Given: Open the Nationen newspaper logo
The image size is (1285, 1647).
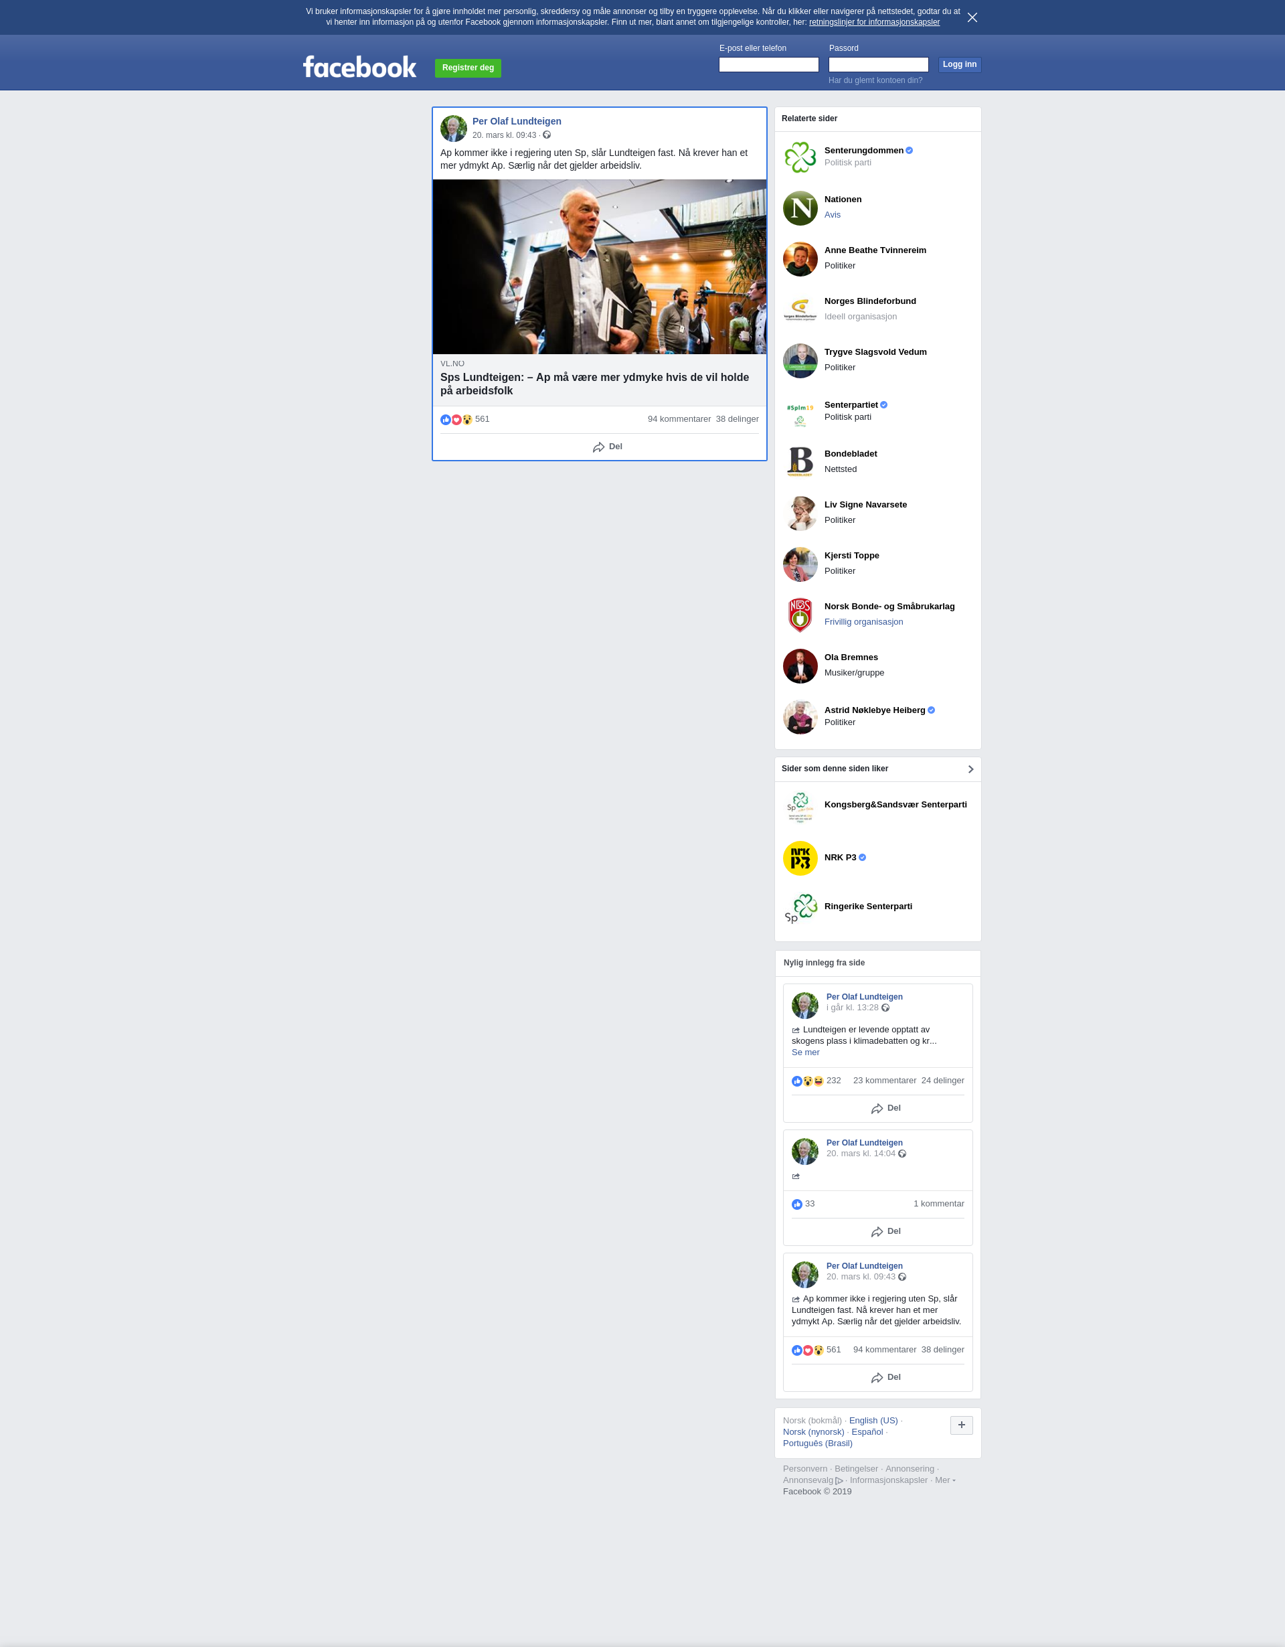Looking at the screenshot, I should pyautogui.click(x=800, y=208).
